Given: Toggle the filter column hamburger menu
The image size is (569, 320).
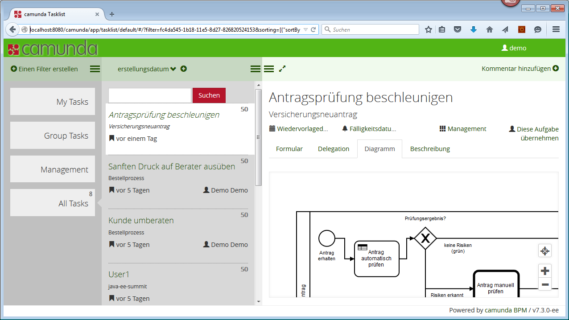Looking at the screenshot, I should tap(95, 69).
